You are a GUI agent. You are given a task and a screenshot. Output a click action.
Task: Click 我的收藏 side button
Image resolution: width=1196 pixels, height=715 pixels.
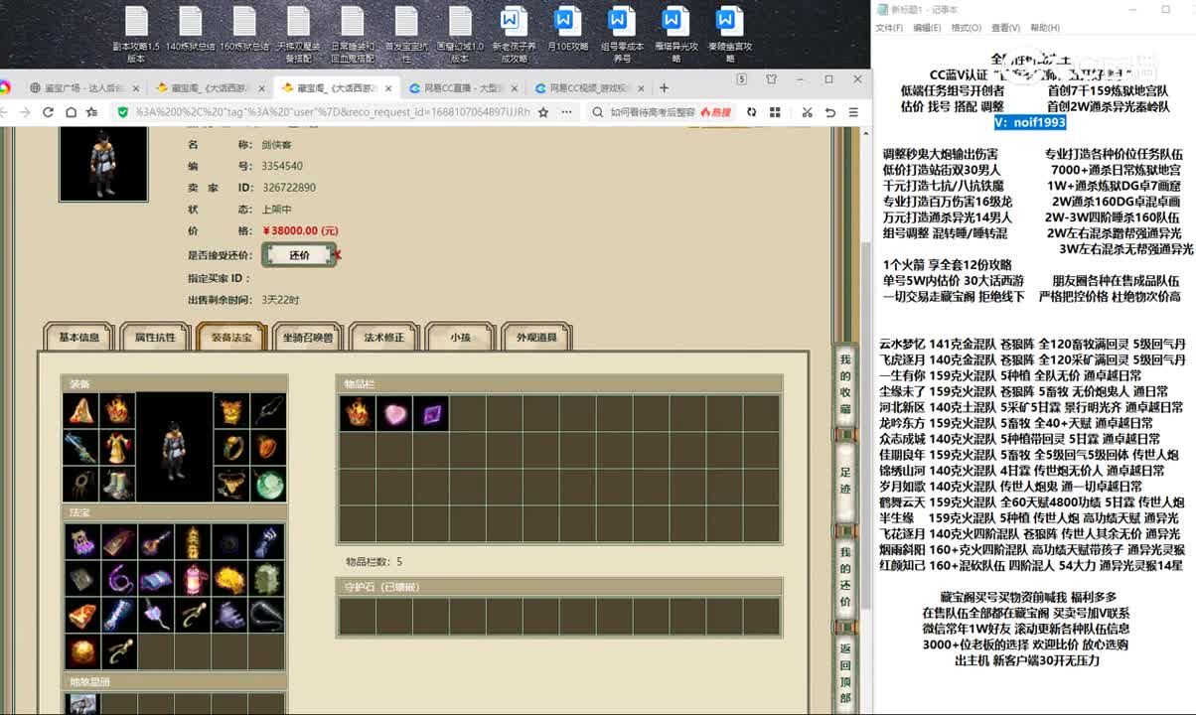click(x=845, y=384)
